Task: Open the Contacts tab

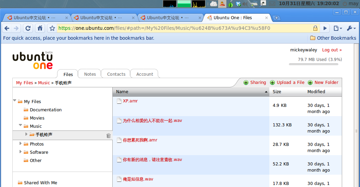Action: point(116,74)
